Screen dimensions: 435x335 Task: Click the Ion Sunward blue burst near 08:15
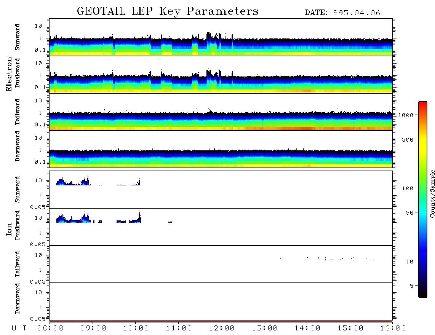point(61,182)
